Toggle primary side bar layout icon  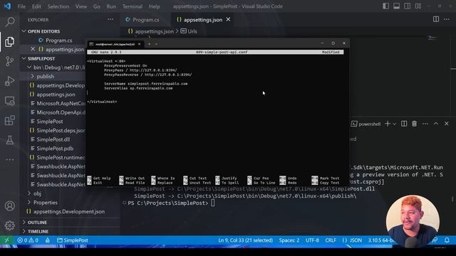386,6
